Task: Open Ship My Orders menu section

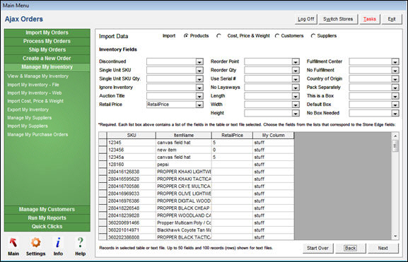Action: 47,50
